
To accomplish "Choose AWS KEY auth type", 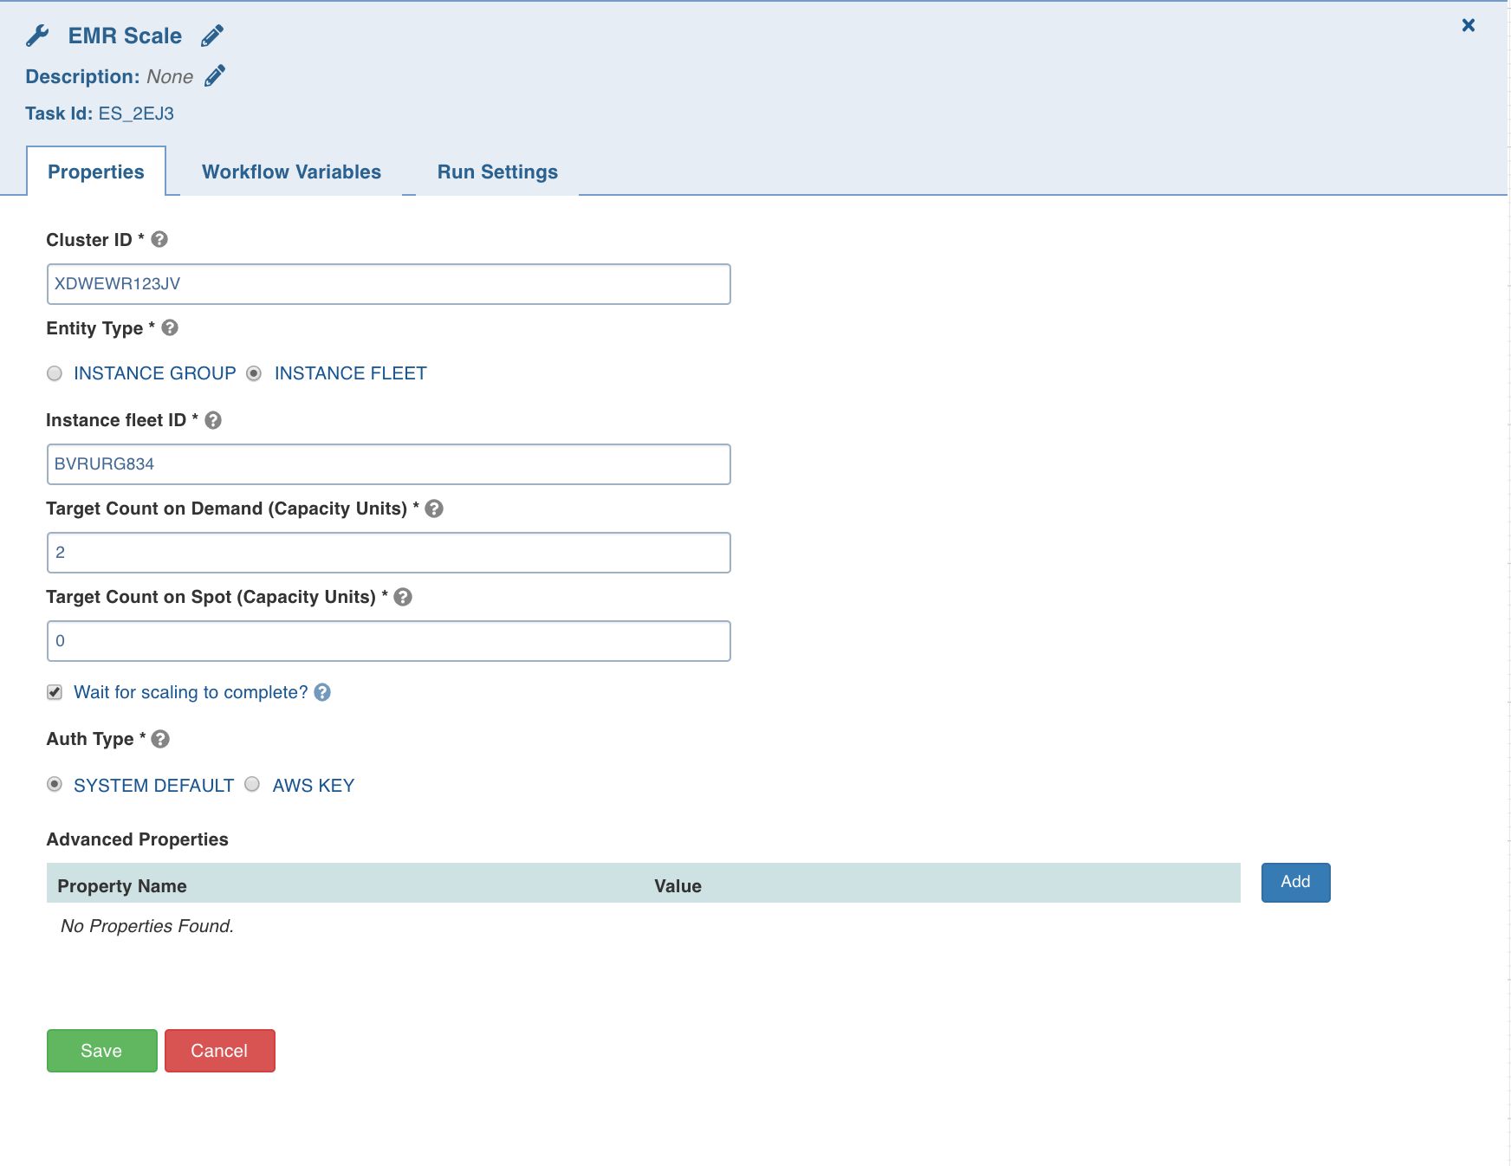I will tap(252, 785).
